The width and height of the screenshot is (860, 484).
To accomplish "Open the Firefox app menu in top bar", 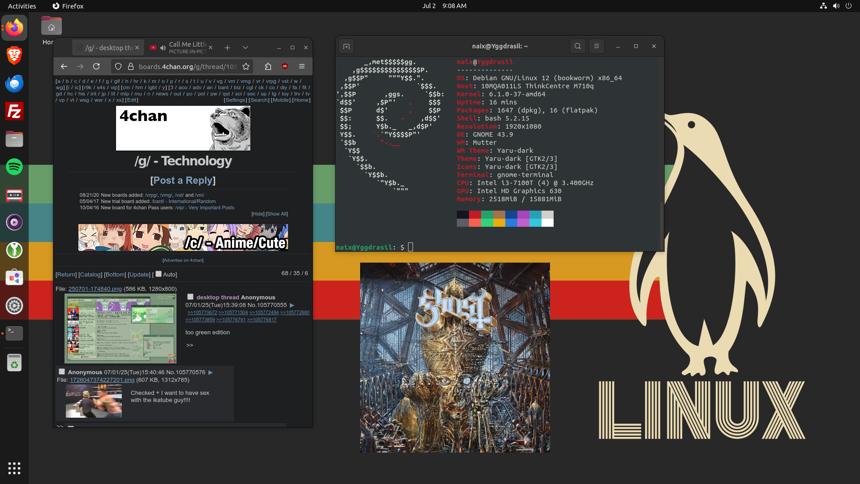I will point(68,6).
